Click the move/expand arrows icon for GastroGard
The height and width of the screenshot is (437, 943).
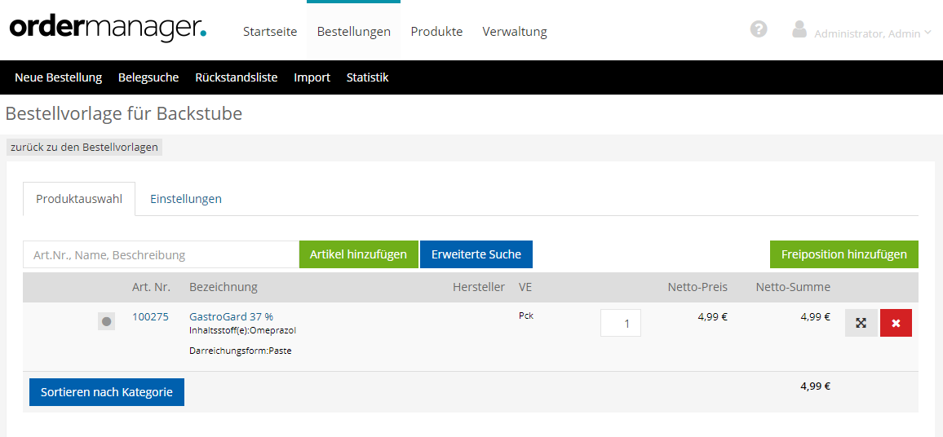click(x=861, y=323)
